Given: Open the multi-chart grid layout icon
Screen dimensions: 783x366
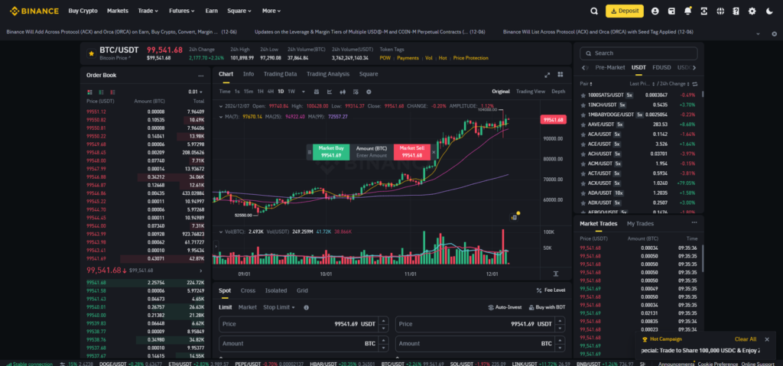Looking at the screenshot, I should 560,74.
